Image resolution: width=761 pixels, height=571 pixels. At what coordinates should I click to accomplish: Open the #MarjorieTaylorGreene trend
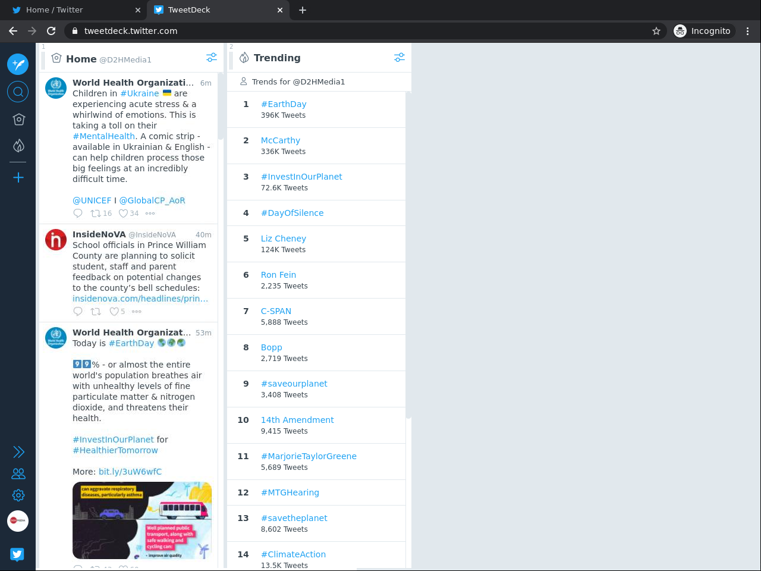click(x=309, y=456)
